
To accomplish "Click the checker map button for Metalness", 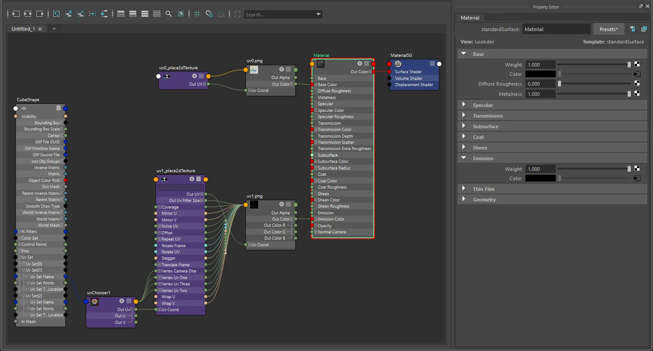I will (x=637, y=94).
